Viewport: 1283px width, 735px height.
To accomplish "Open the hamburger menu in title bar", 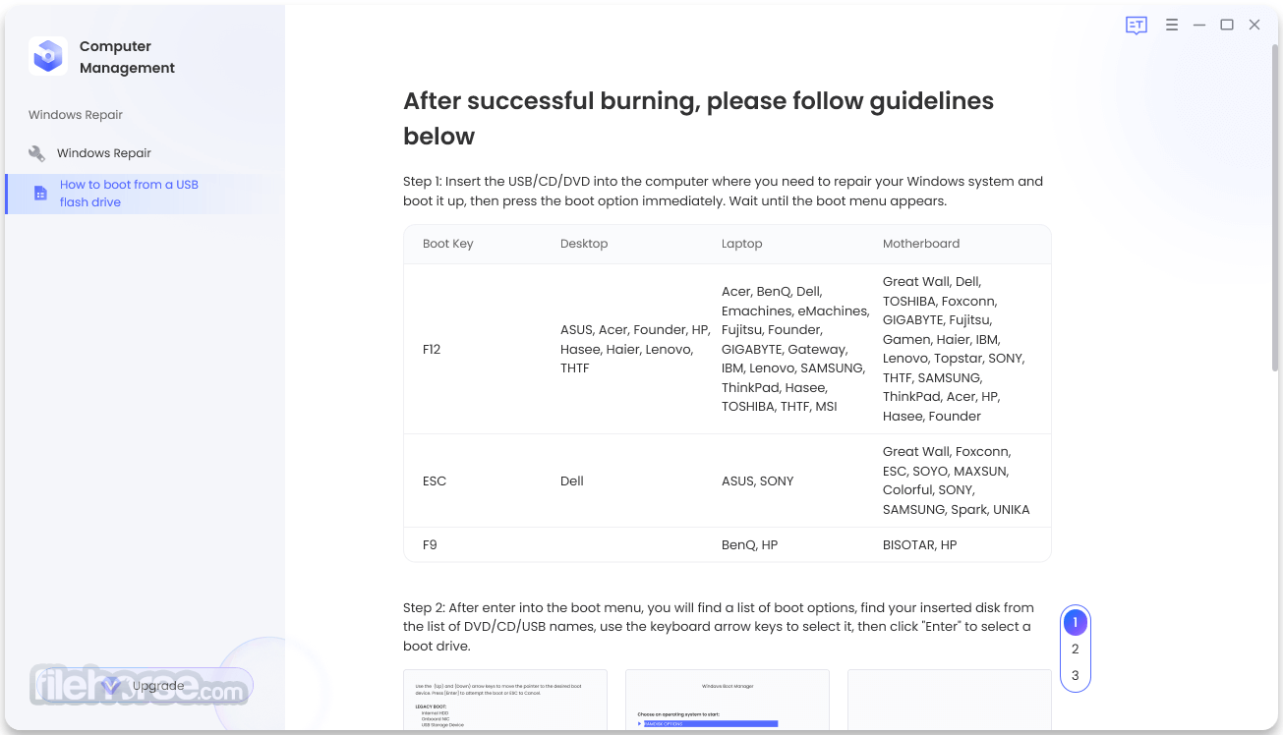I will click(x=1172, y=26).
